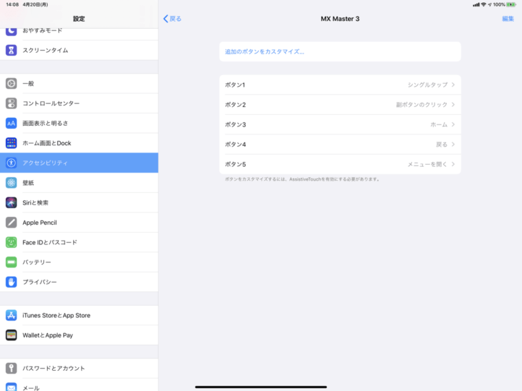This screenshot has height=391, width=522.
Task: Open 一般 settings
Action: (x=79, y=83)
